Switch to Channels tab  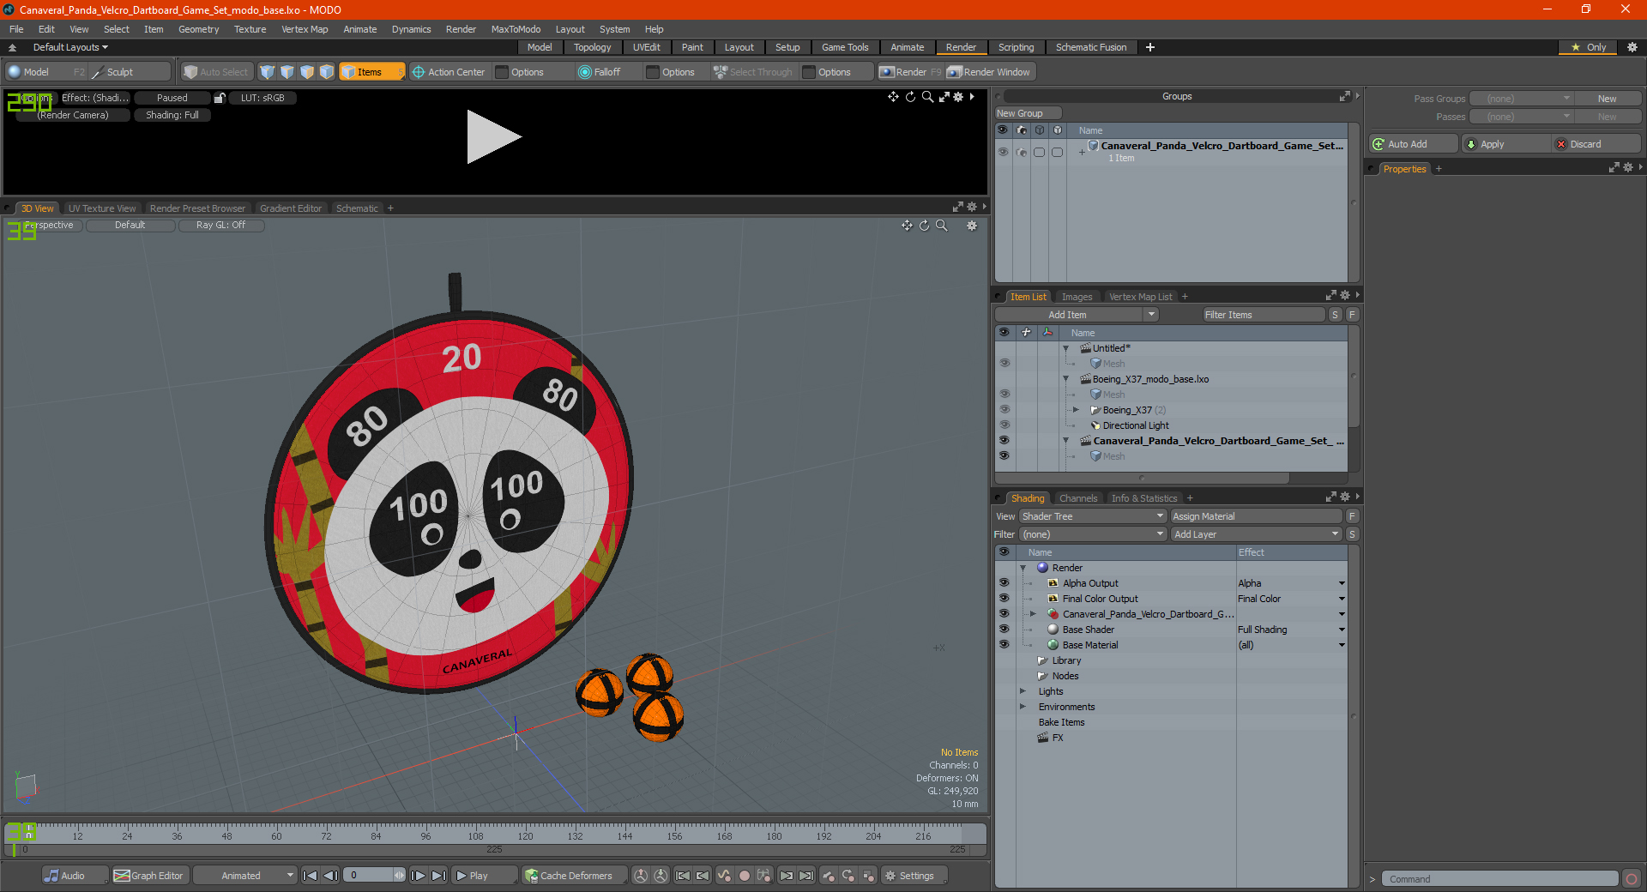(1078, 498)
